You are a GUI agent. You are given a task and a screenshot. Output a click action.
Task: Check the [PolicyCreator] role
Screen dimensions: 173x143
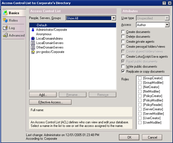[x=140, y=96]
